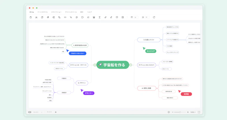
Task: Click the zoom out minus button
Action: coord(173,112)
